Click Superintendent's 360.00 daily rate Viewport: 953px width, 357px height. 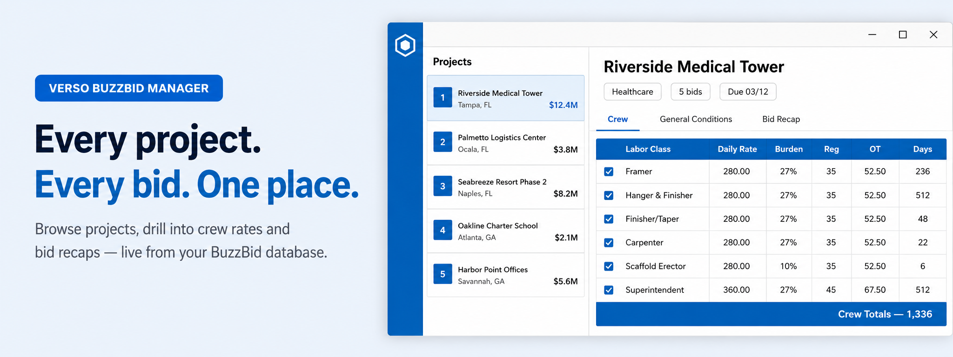pyautogui.click(x=736, y=290)
